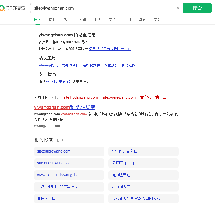
Task: Switch to the 地图 tab
Action: click(98, 20)
